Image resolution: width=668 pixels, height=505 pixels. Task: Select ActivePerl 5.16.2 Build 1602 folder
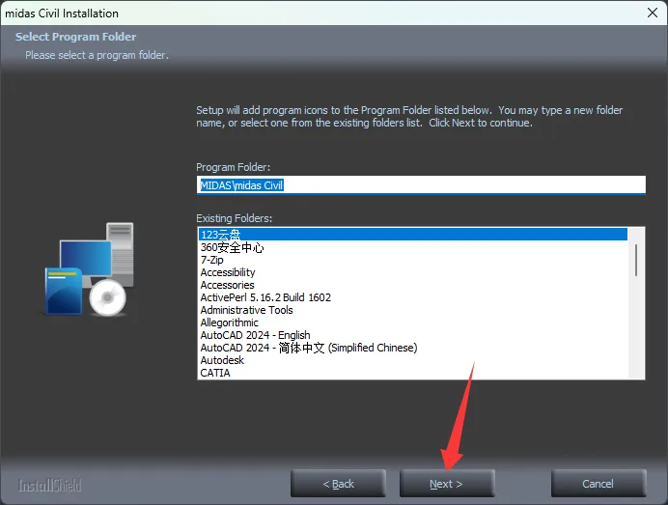(413, 297)
